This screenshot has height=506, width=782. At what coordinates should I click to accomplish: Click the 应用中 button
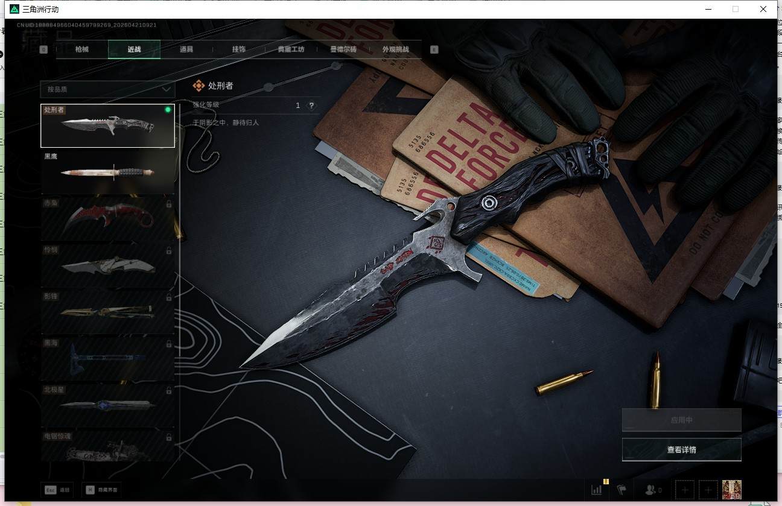(x=681, y=420)
